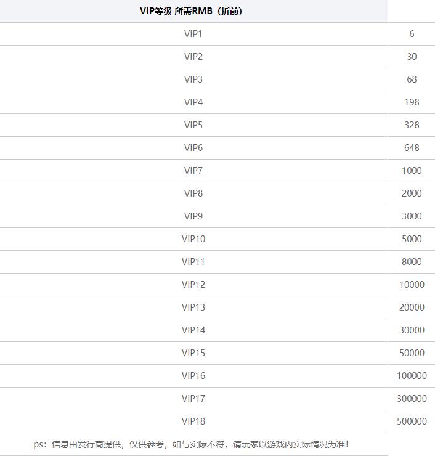Click the 648 amount cell
The height and width of the screenshot is (456, 435).
tap(412, 148)
